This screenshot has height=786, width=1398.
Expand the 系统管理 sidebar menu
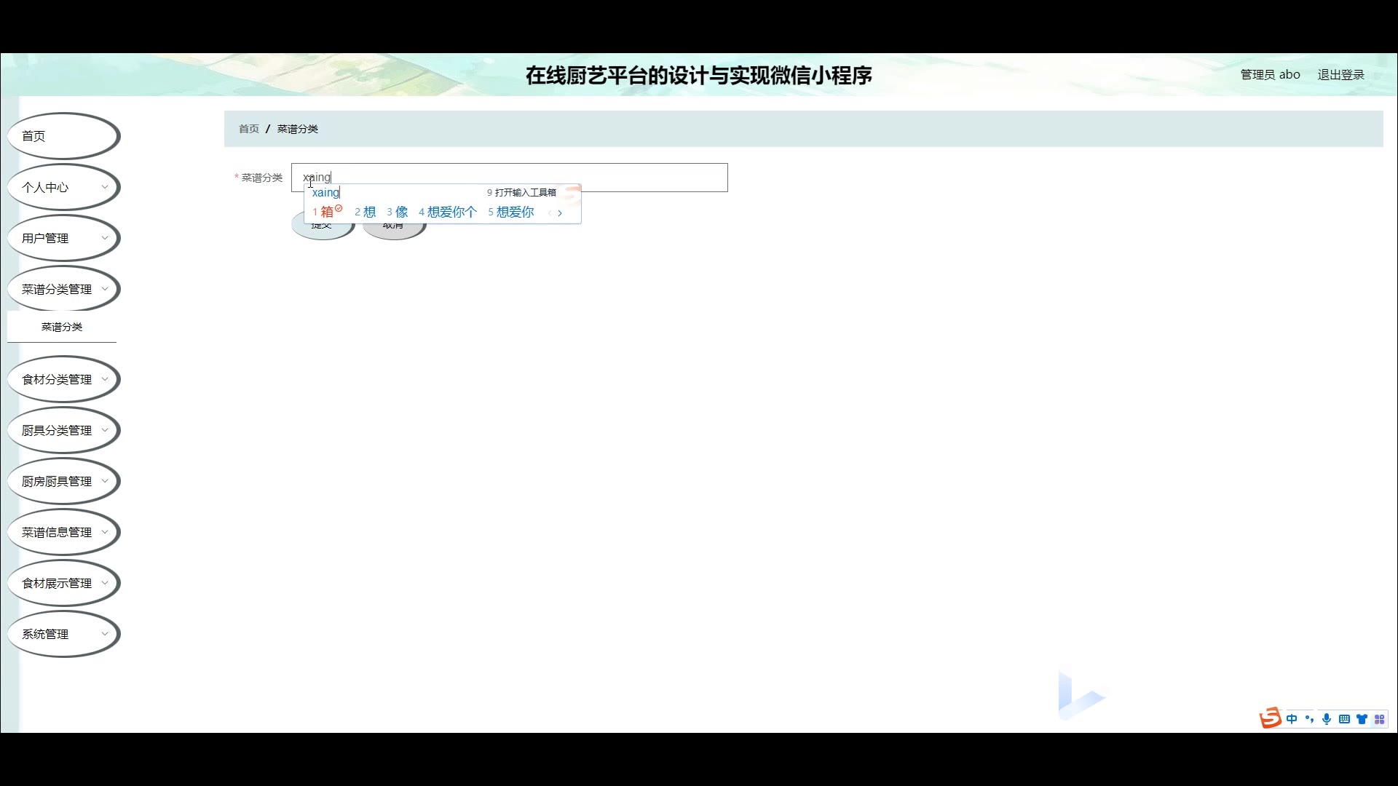[x=63, y=634]
